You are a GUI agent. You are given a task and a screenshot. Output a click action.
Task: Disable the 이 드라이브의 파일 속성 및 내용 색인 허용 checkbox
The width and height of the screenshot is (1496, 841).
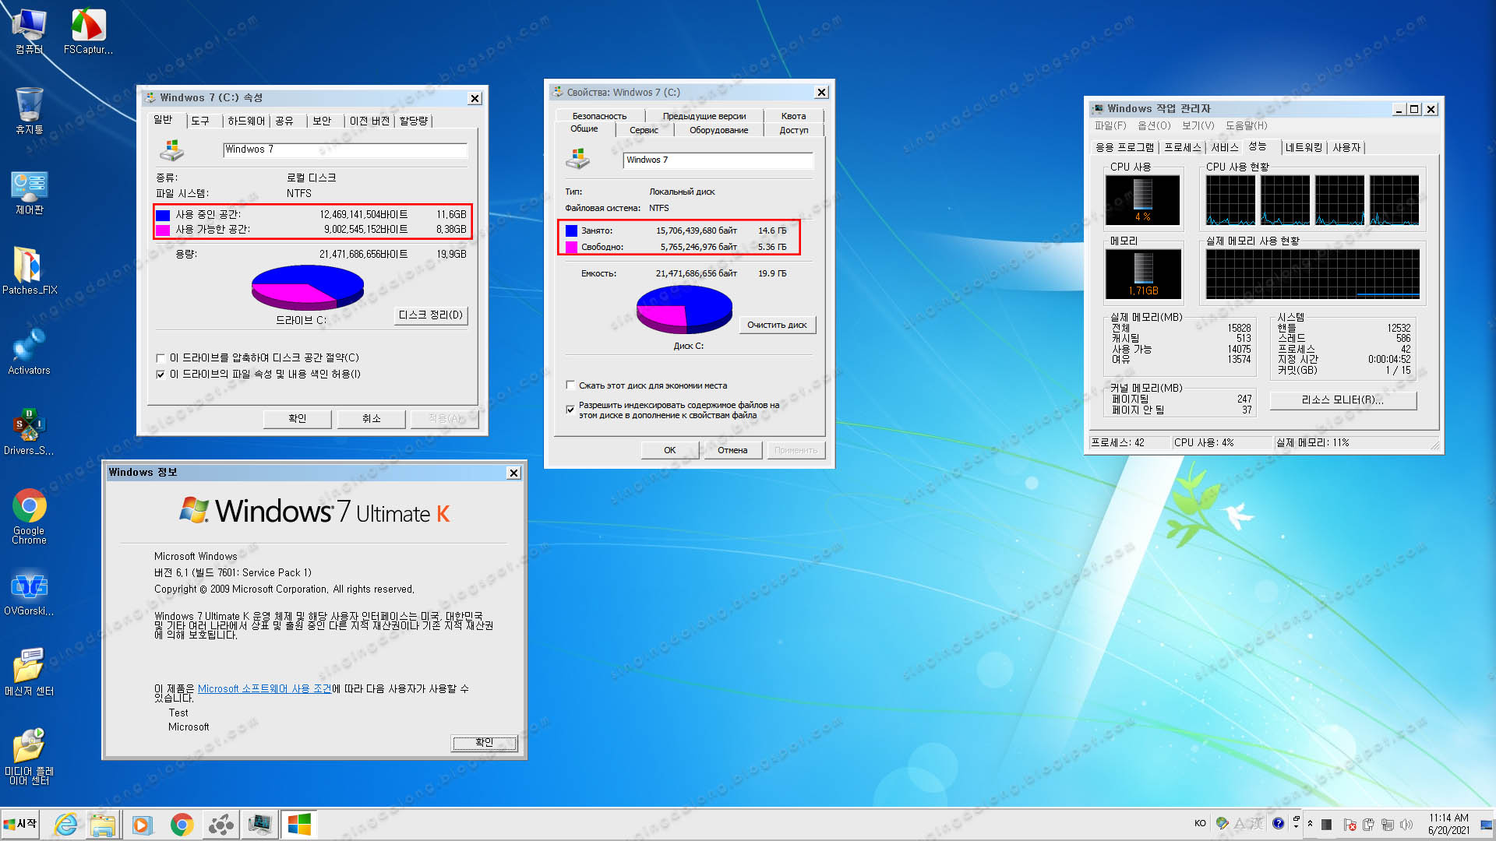click(161, 375)
